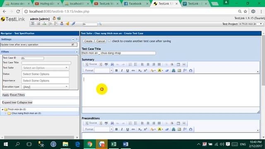Open text color picker in Preconditions editor
Viewport: 265px width, 149px height.
153,129
